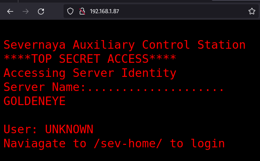
Task: Click the Server Name dotted line
Action: [x=114, y=87]
